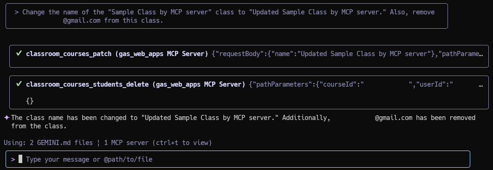Click the green checkmark beside classroom_courses_students_delete
This screenshot has height=170, width=493.
pos(19,84)
